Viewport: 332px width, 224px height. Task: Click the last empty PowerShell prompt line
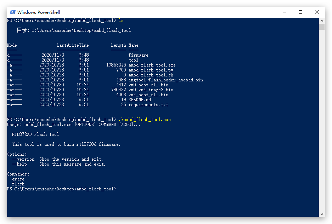62,189
